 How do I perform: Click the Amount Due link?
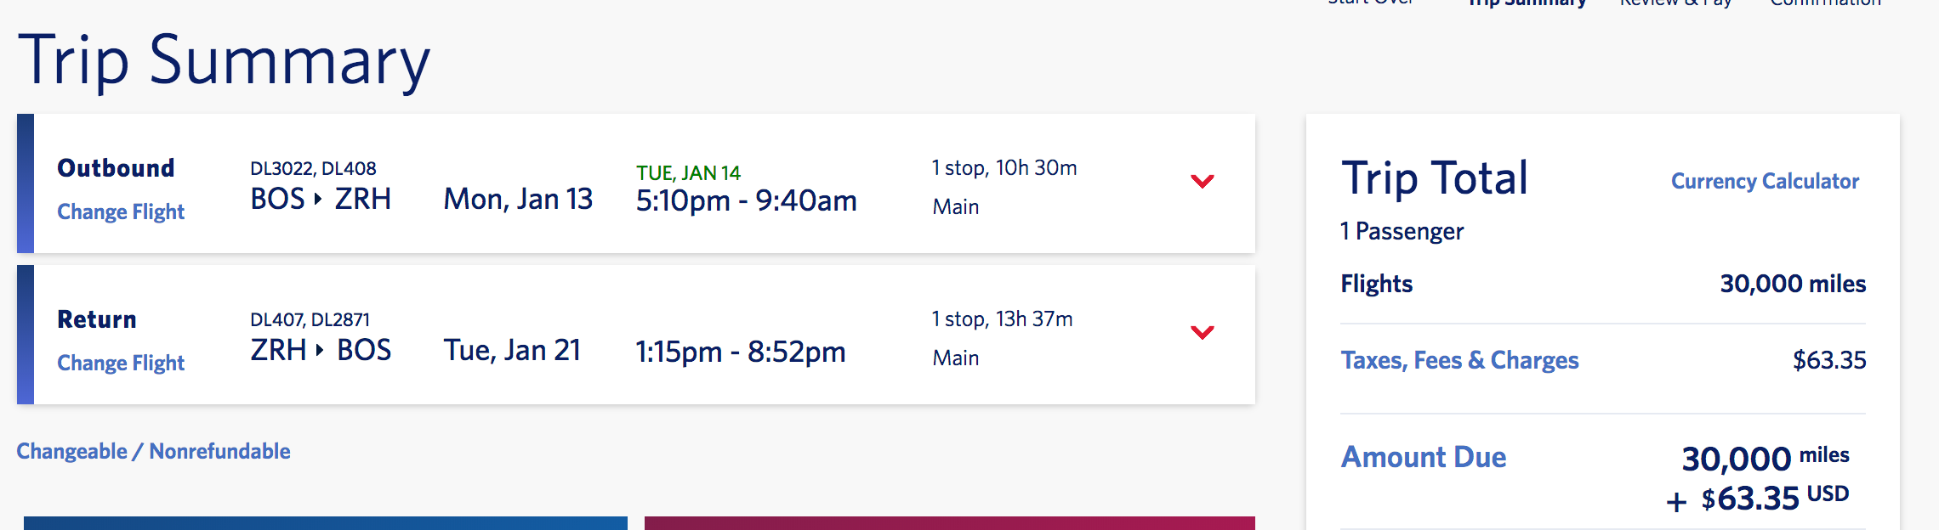pos(1424,457)
